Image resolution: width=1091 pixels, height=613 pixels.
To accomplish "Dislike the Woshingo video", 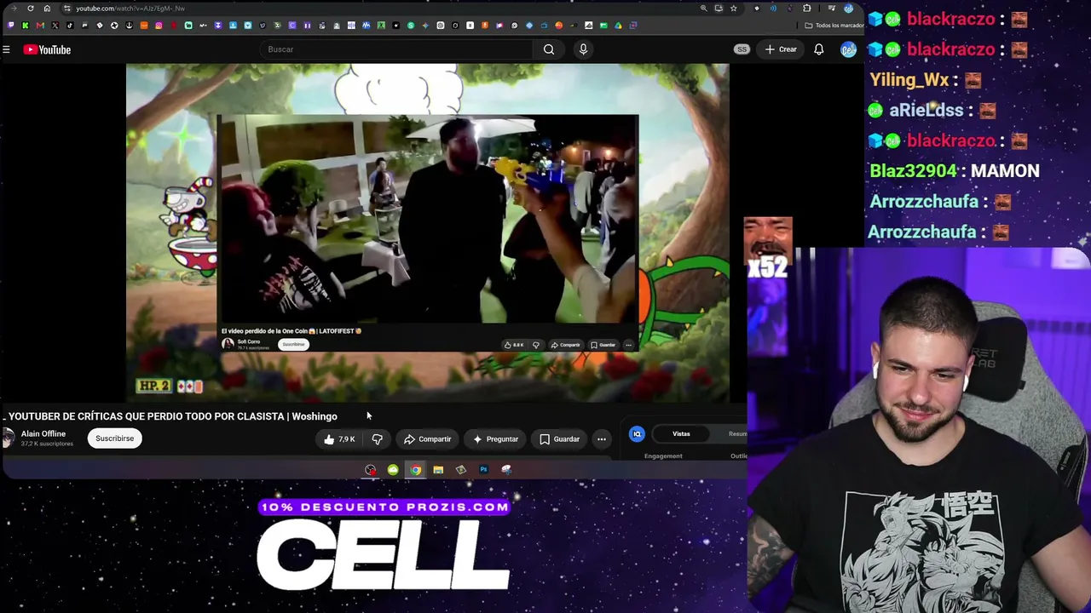I will (x=377, y=439).
